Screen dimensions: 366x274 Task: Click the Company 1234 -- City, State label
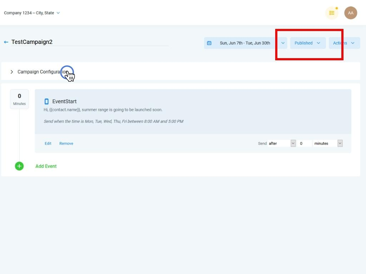tap(29, 13)
